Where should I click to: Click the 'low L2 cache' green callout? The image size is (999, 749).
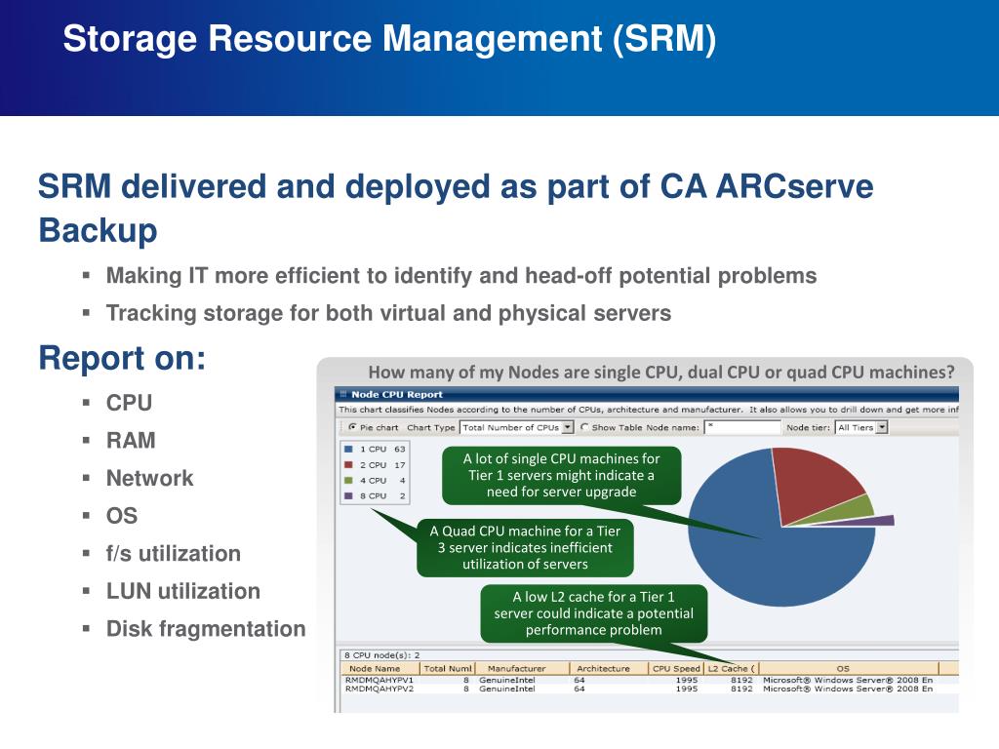pyautogui.click(x=594, y=613)
